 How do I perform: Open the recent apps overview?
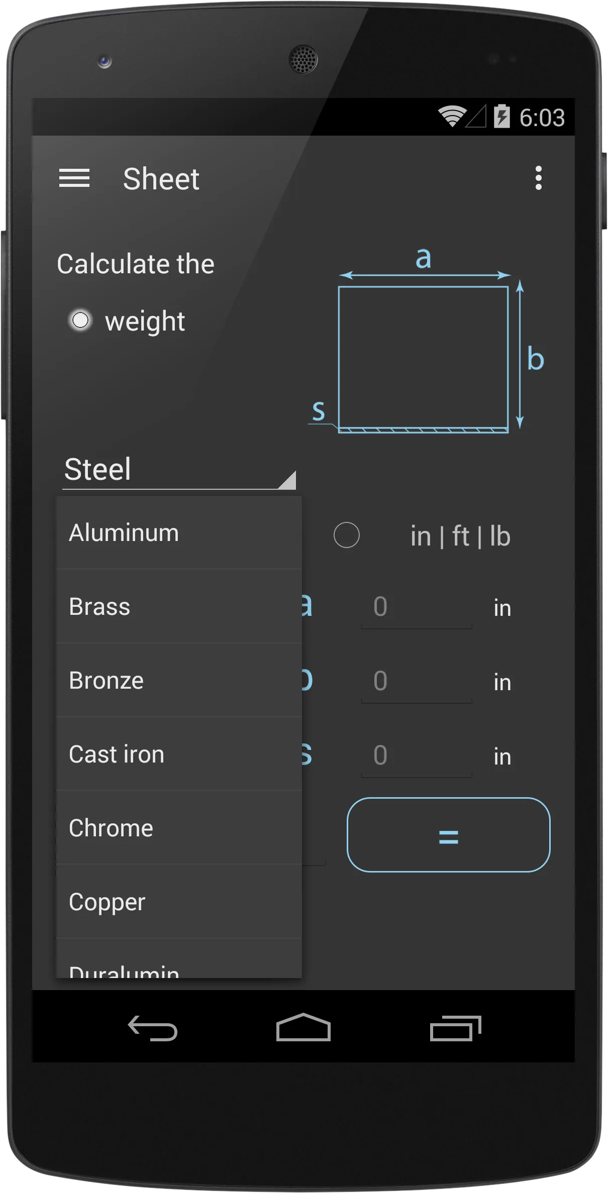pyautogui.click(x=456, y=1028)
